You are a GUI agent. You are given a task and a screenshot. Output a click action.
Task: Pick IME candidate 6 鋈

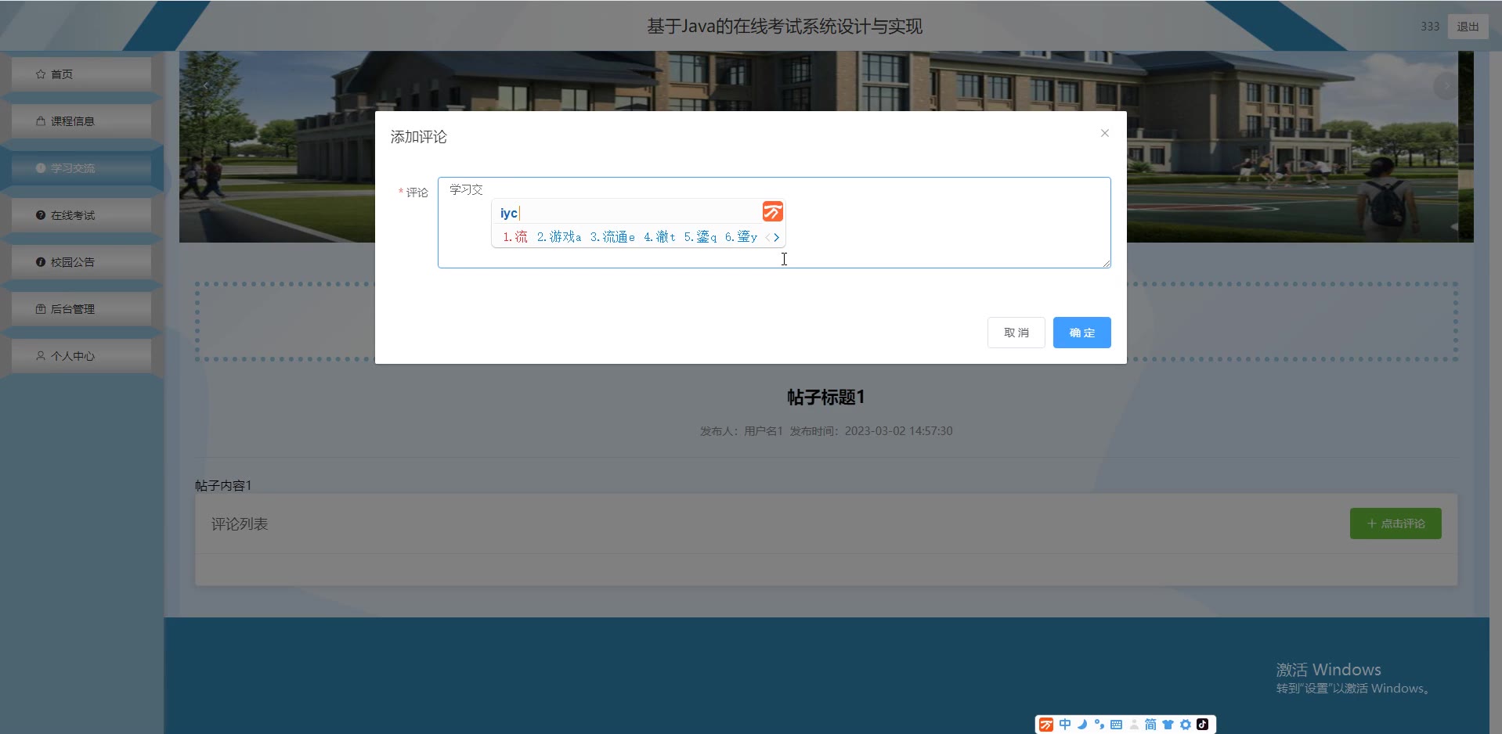(x=741, y=236)
